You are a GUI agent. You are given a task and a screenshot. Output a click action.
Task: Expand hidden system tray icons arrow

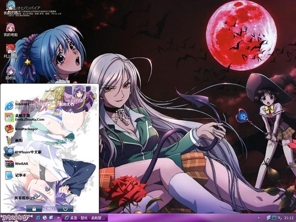click(259, 218)
